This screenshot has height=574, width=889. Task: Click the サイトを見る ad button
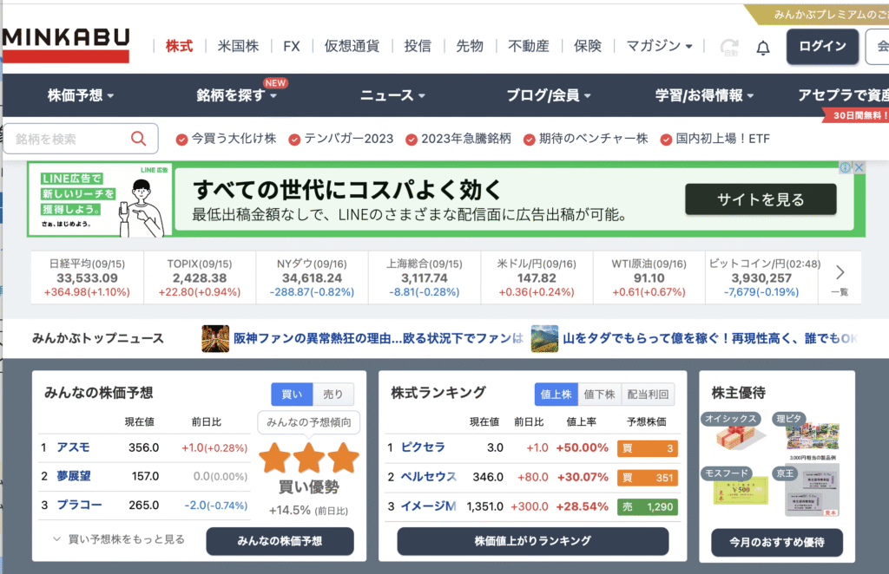[x=761, y=199]
